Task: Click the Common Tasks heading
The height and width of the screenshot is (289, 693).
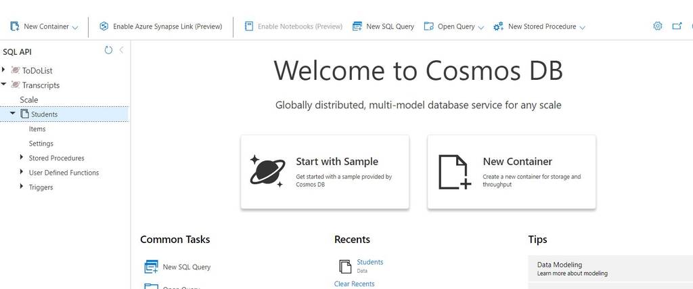Action: (x=175, y=240)
